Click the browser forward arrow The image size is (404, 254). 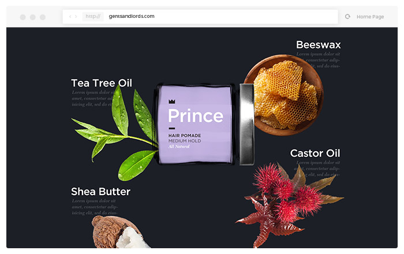tap(76, 17)
